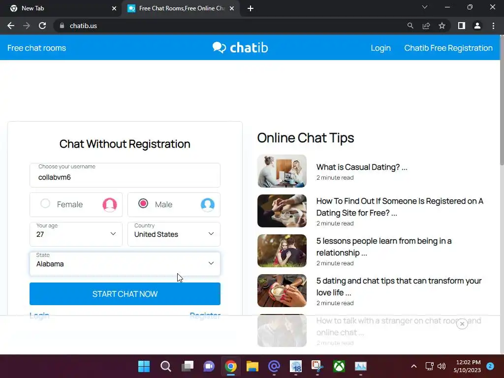Close the New Tab tab

(x=114, y=8)
